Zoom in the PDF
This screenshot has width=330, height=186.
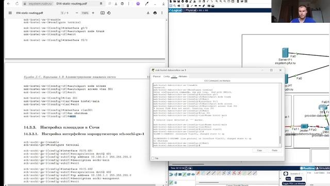pyautogui.click(x=93, y=13)
